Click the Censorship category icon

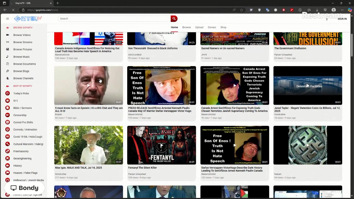pos(7,115)
